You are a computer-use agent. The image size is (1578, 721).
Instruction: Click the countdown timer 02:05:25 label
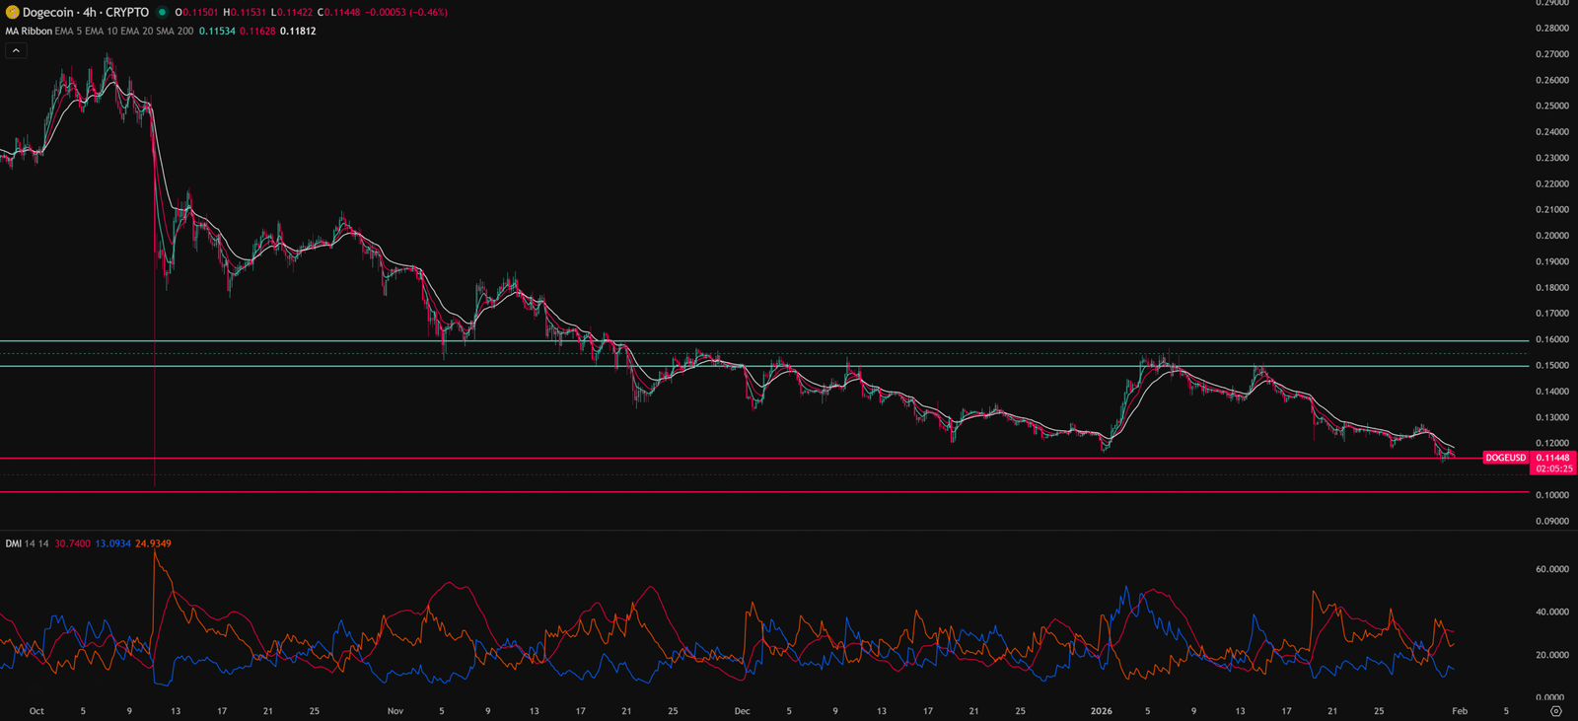[x=1553, y=469]
